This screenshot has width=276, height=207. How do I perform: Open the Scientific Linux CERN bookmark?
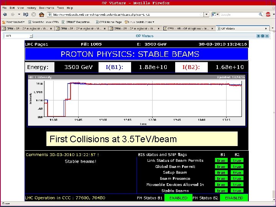coord(43,22)
